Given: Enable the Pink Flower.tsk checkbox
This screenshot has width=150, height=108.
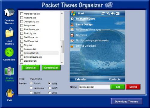Looking at the screenshot, I should [x=22, y=29].
